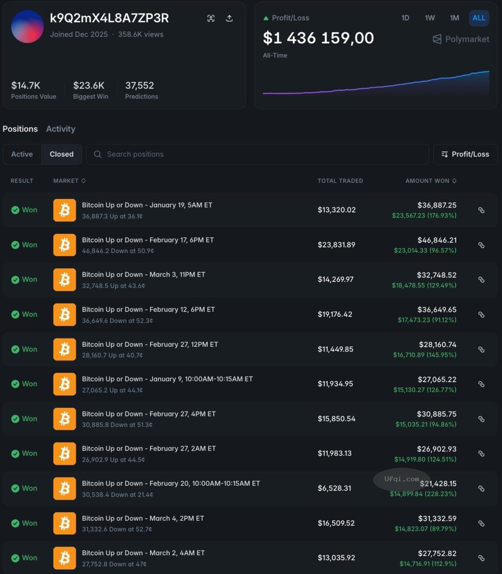Click the link icon on the March 2 row
Image resolution: width=502 pixels, height=574 pixels.
481,558
